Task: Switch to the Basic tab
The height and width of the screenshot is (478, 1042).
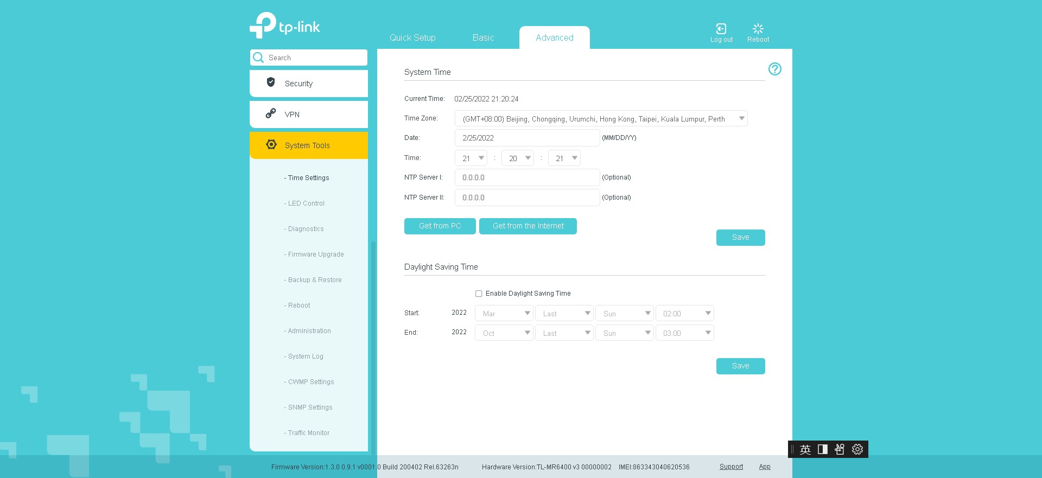Action: [483, 37]
